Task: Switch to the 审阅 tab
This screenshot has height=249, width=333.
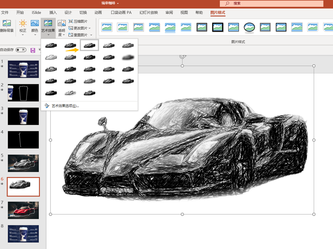Action: [169, 12]
